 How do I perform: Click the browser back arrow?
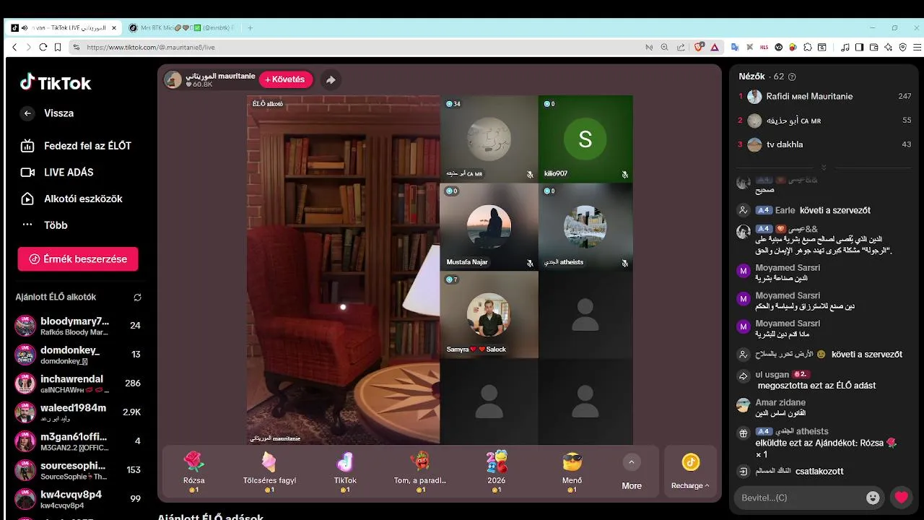pyautogui.click(x=14, y=47)
